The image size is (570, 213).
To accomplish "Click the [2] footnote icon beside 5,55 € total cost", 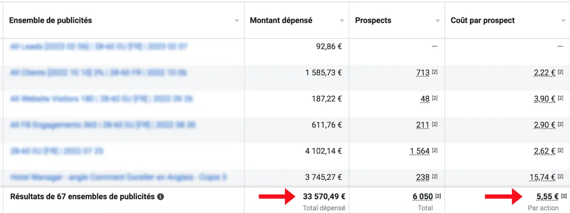I will tap(564, 196).
